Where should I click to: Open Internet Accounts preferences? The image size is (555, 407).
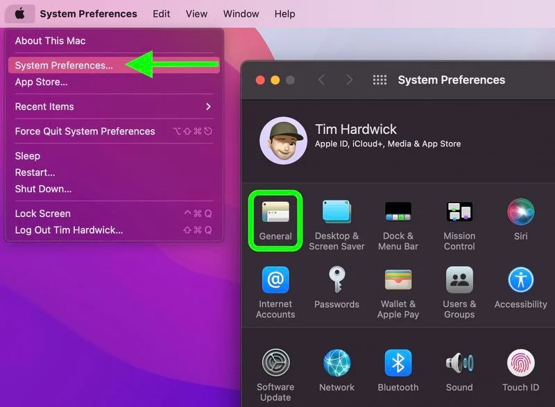click(275, 293)
